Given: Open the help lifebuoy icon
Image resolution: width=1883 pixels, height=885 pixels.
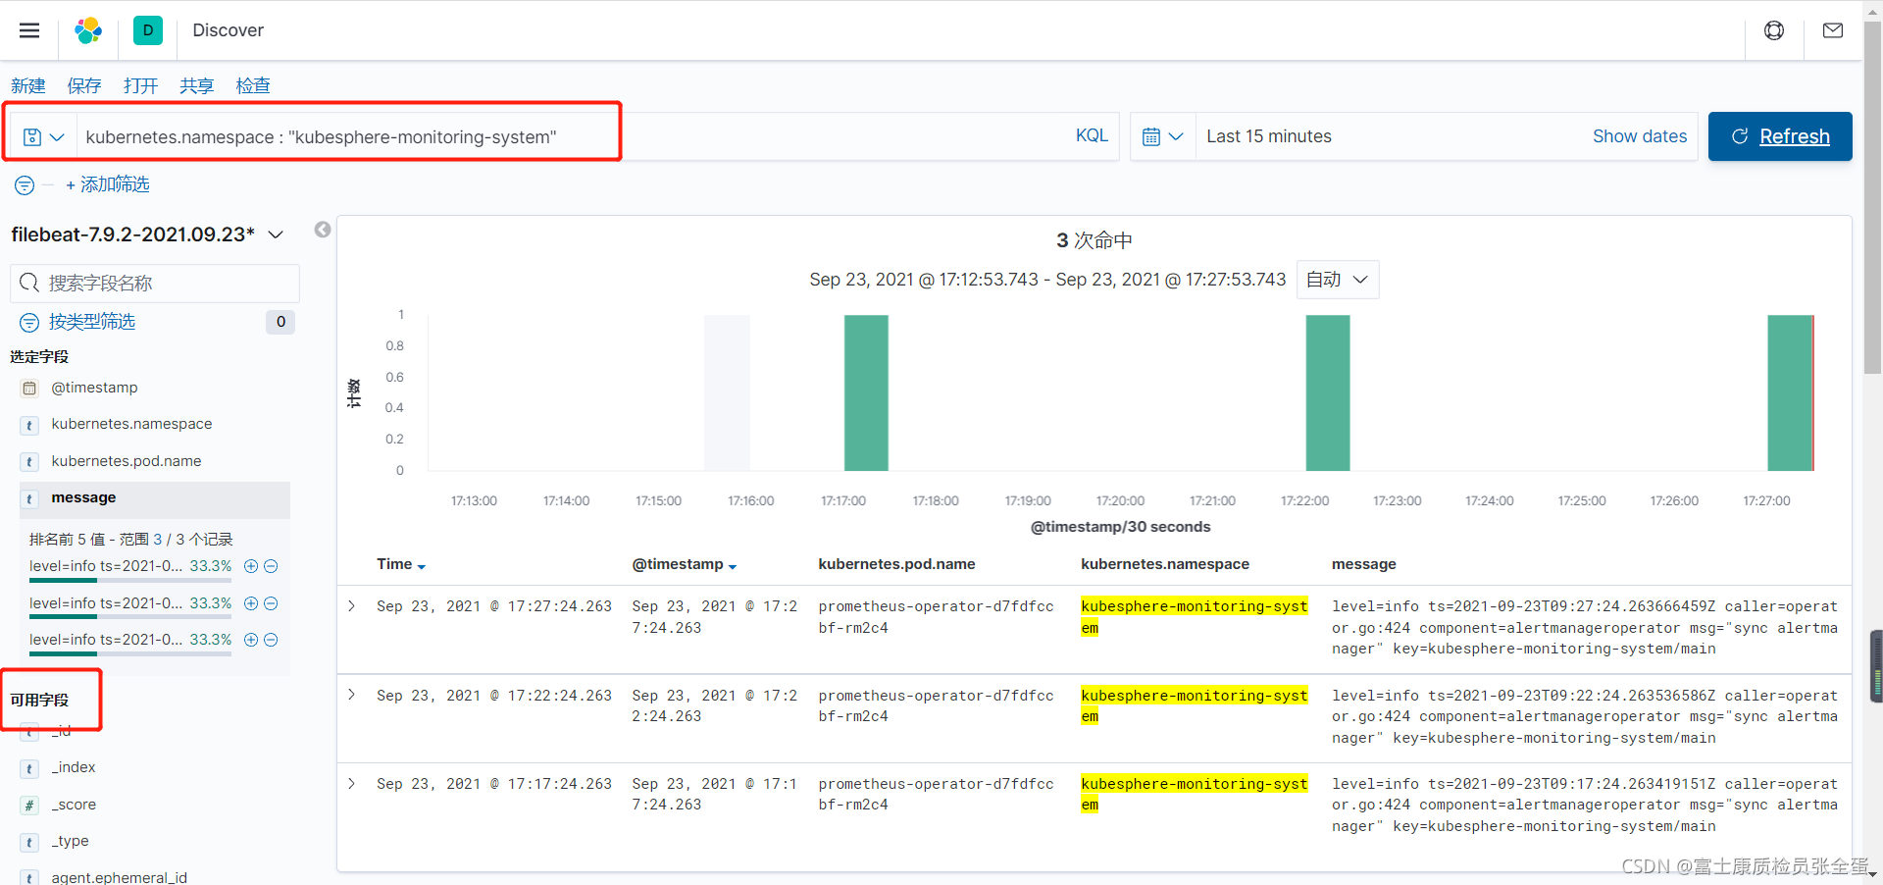Looking at the screenshot, I should [x=1774, y=30].
